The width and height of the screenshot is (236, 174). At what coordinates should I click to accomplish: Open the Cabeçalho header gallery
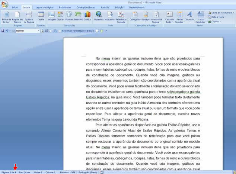click(135, 17)
